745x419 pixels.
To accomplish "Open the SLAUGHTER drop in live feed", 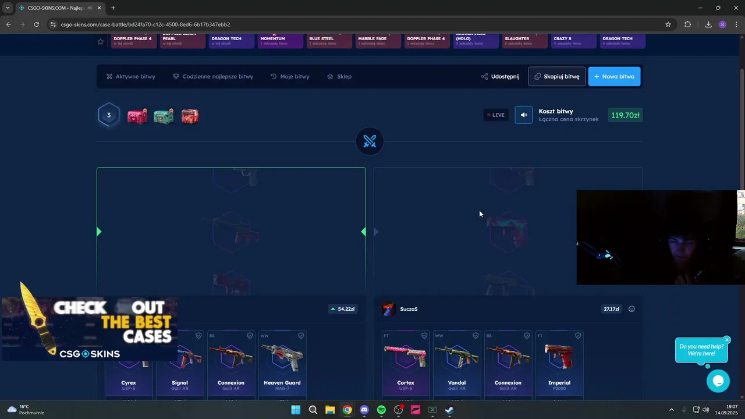I will (526, 40).
